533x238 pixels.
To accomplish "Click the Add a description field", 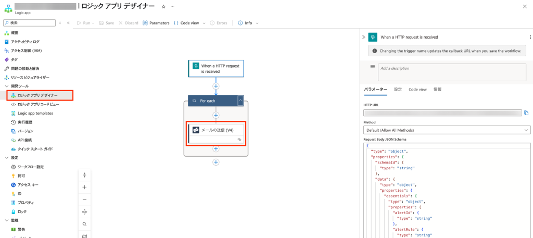I will pos(452,72).
